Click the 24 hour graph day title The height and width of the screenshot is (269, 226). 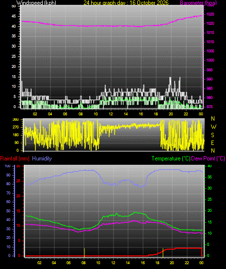126,3
